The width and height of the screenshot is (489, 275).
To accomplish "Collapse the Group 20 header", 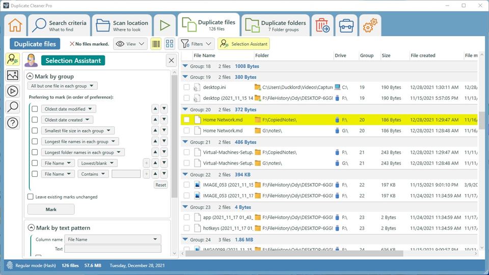I will 185,109.
